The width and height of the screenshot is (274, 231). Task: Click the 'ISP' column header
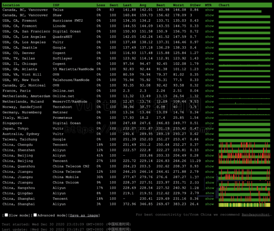point(56,5)
